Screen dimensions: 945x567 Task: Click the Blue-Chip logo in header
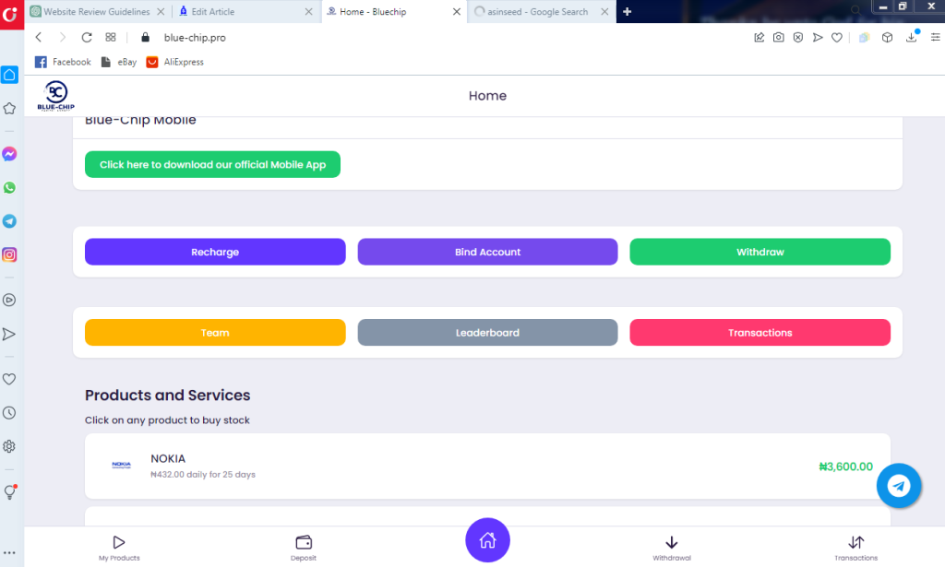(56, 96)
